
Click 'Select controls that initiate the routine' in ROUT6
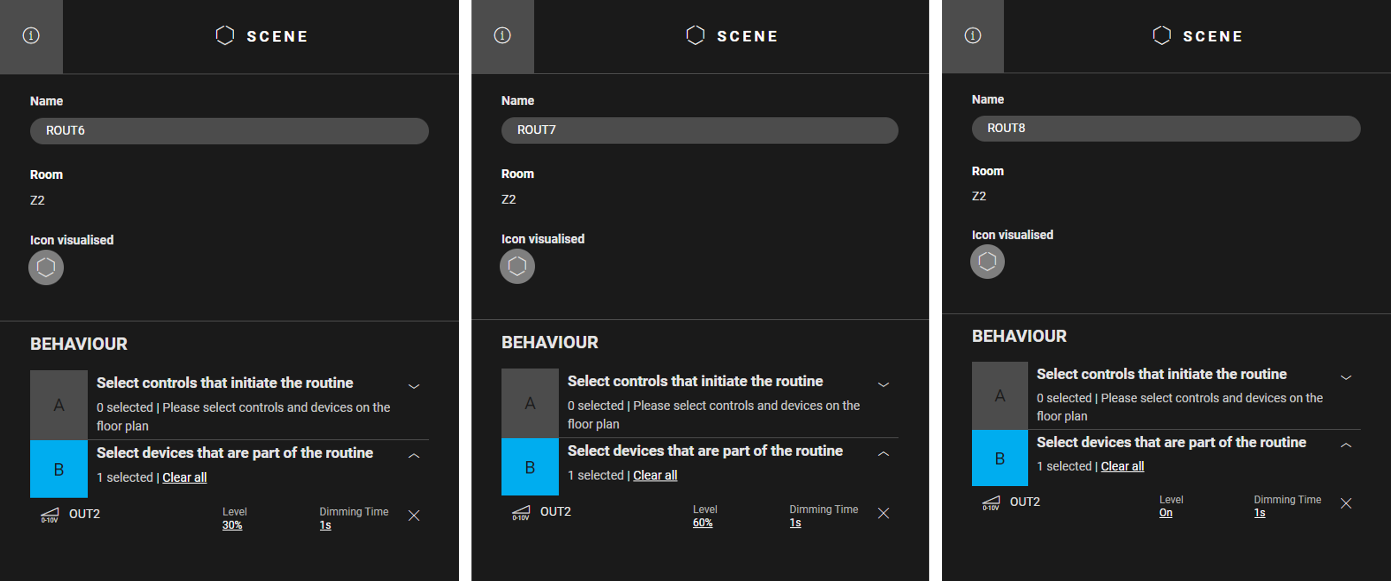225,383
